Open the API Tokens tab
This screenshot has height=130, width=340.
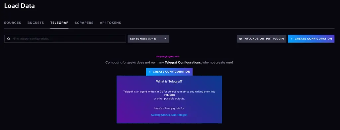click(110, 23)
